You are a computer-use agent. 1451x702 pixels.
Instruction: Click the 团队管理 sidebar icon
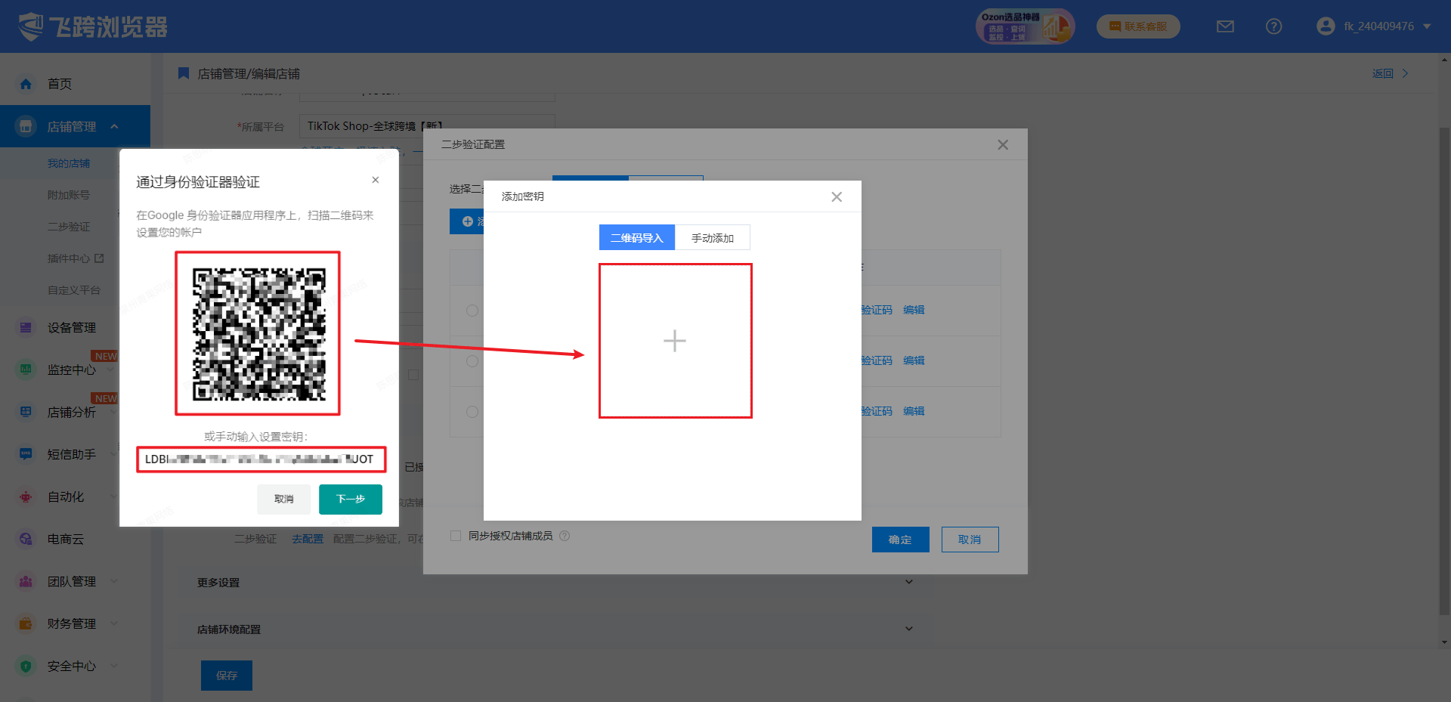[x=26, y=581]
